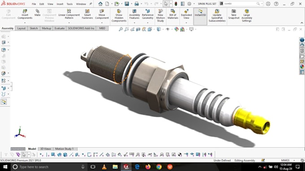
Task: Click the Windows Start button
Action: pyautogui.click(x=5, y=167)
